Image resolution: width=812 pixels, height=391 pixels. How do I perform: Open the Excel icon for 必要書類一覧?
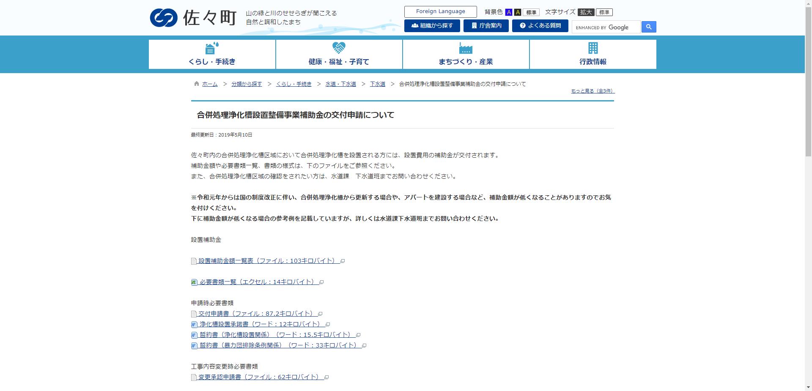(194, 282)
